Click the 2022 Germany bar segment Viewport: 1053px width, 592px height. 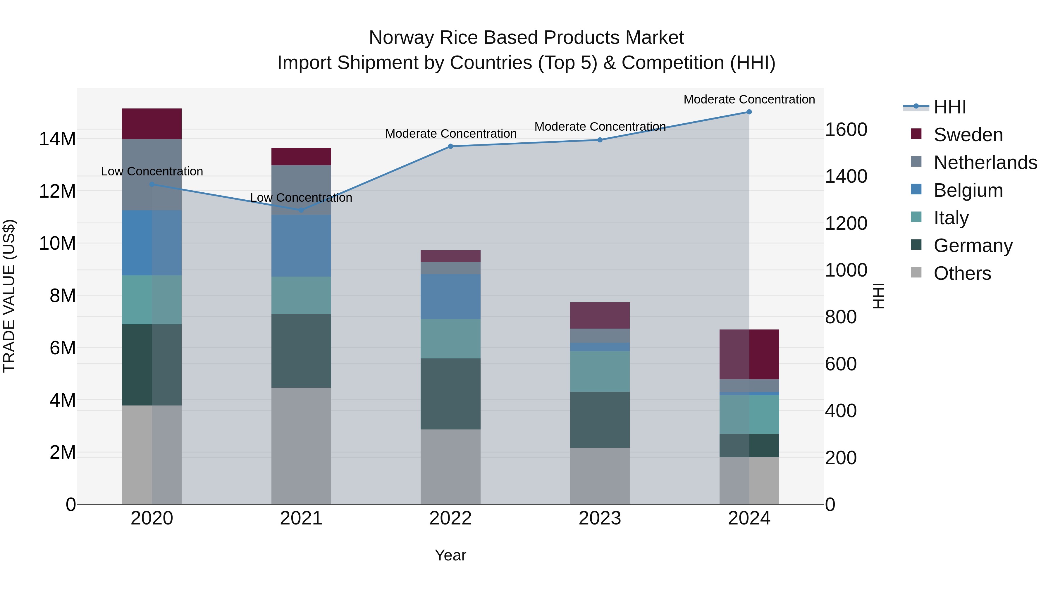450,394
